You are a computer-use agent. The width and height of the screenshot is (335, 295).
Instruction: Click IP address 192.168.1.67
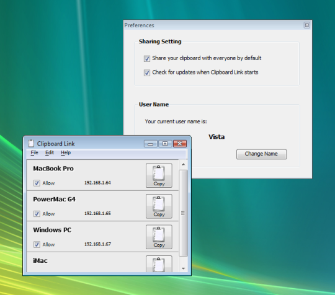coord(97,244)
